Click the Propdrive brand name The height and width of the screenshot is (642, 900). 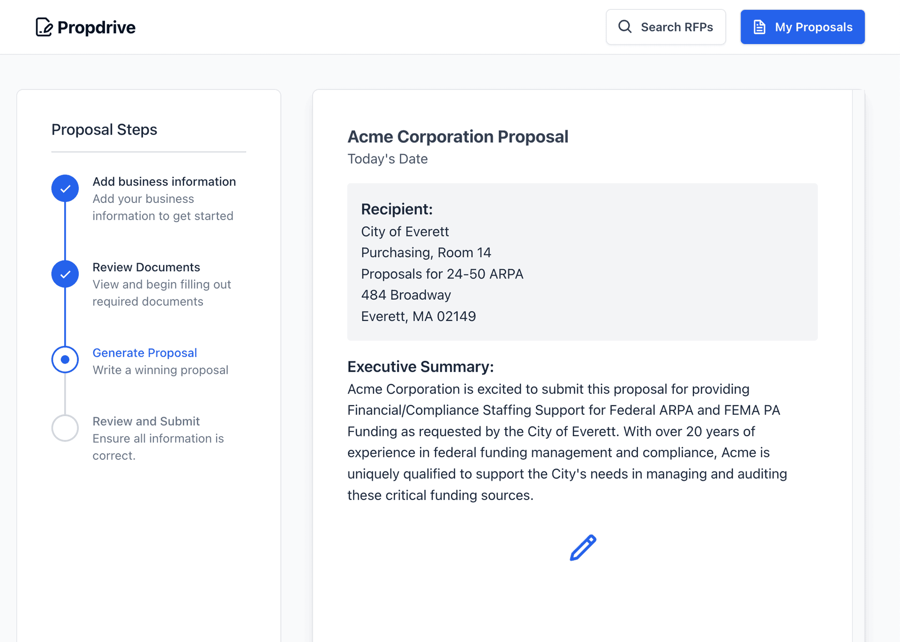pyautogui.click(x=97, y=28)
